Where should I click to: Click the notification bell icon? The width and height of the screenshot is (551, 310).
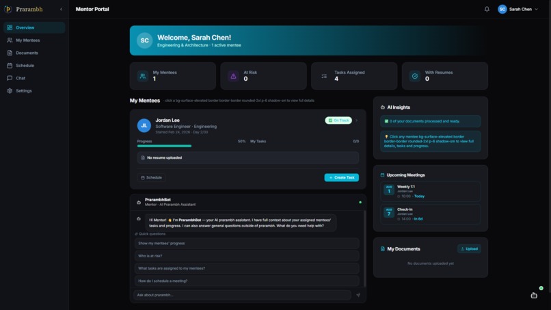click(487, 9)
